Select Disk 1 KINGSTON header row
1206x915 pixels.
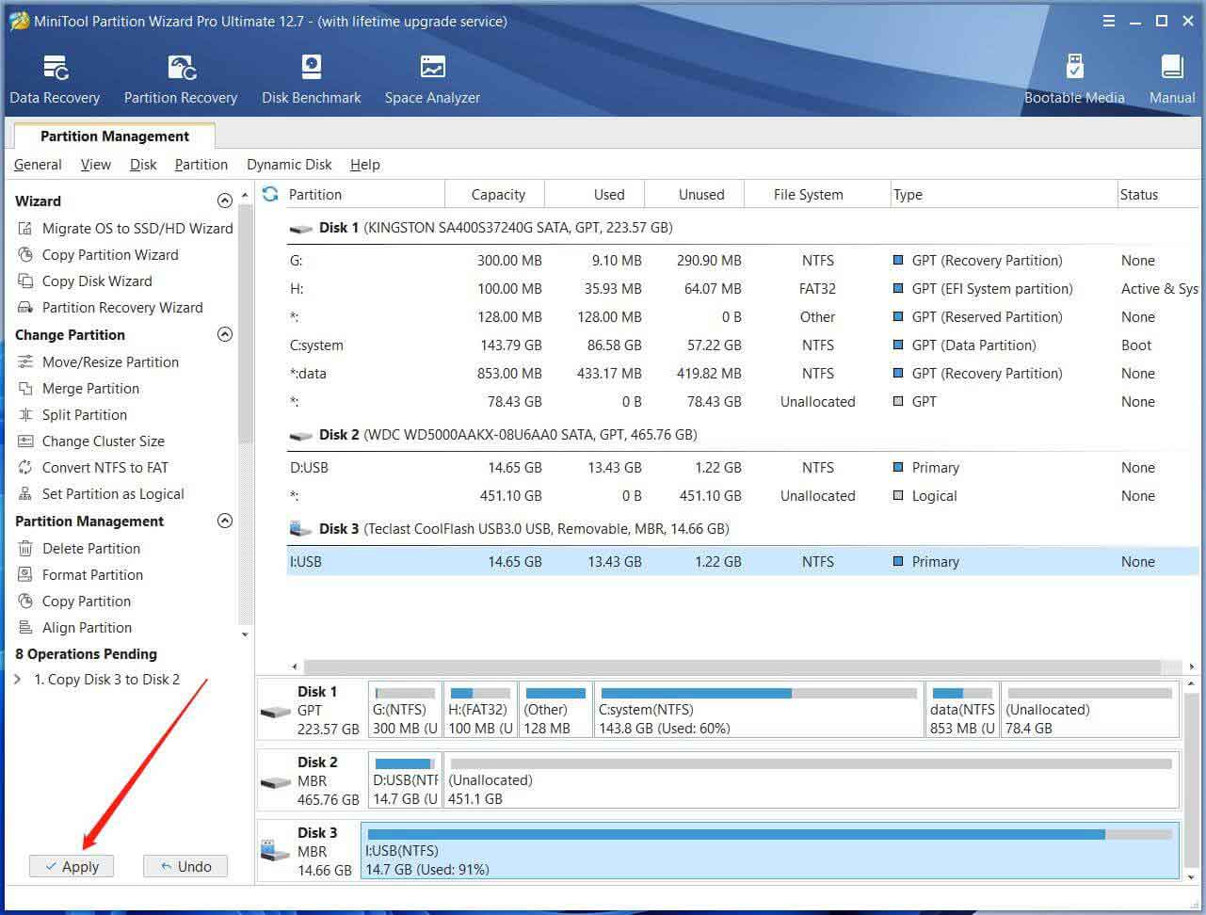click(x=743, y=228)
